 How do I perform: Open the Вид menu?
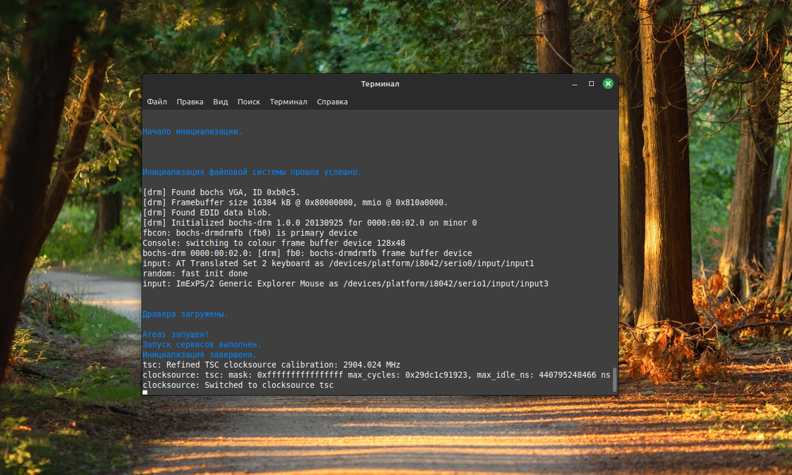coord(220,102)
